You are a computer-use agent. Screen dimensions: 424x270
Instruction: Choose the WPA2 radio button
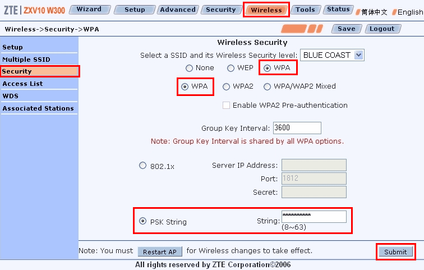coord(226,86)
